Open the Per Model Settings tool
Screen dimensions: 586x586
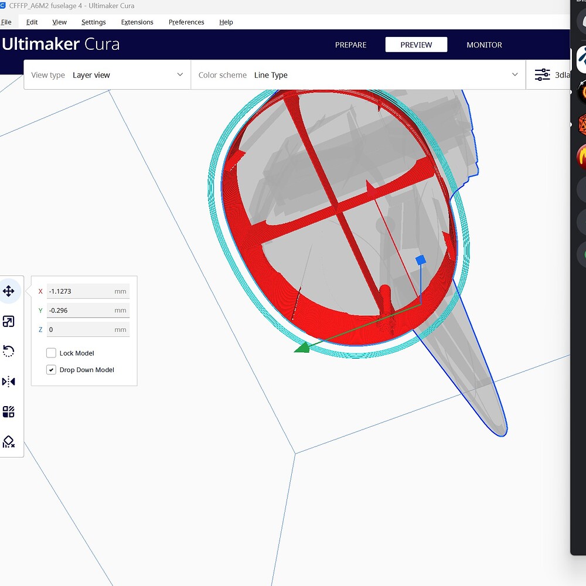pyautogui.click(x=9, y=411)
